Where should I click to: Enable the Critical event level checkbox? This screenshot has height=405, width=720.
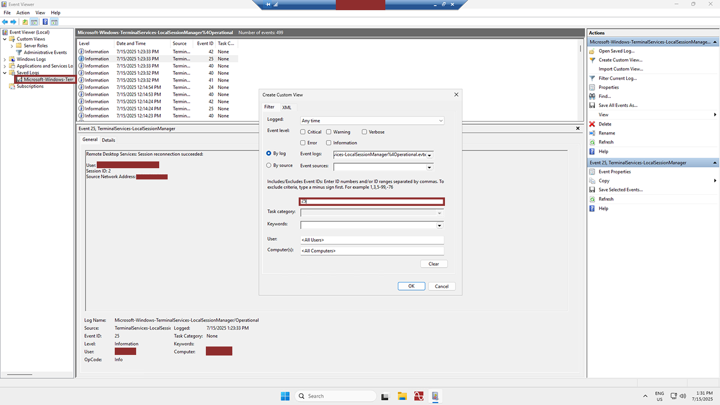[x=303, y=132]
